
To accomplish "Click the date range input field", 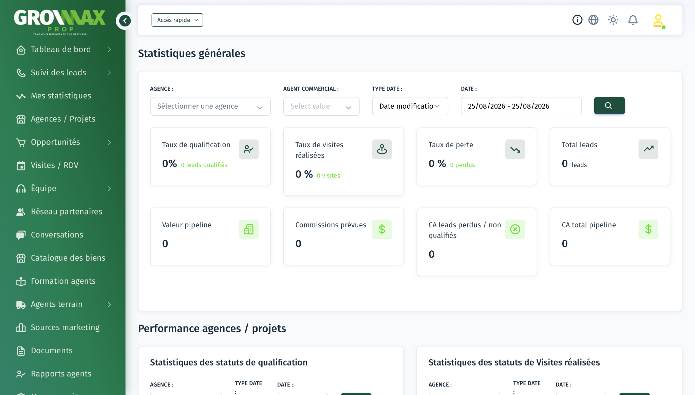I will (521, 106).
